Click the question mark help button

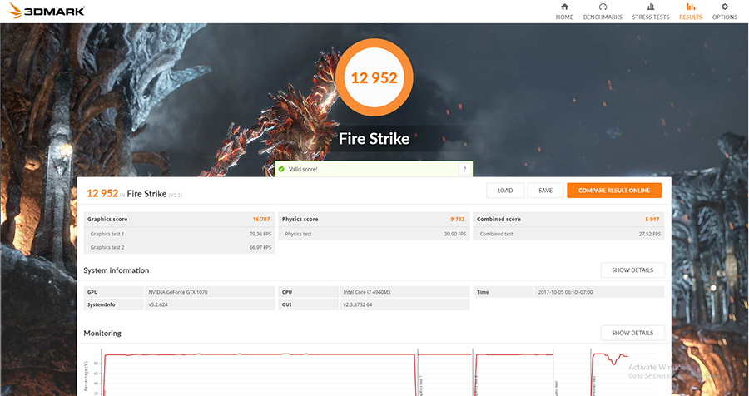[463, 169]
